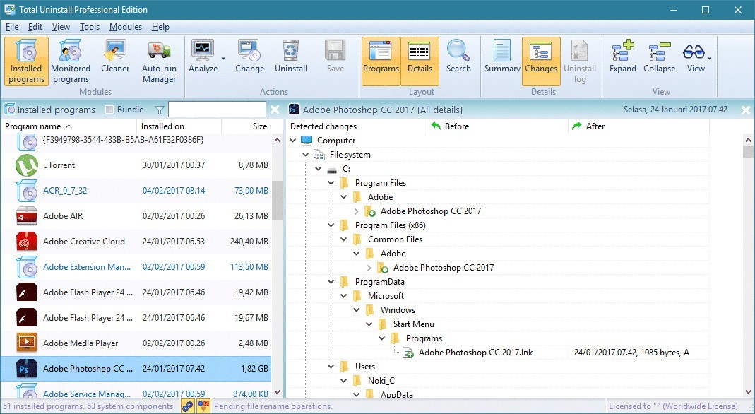
Task: Select Adobe Creative Cloud in program list
Action: (83, 242)
